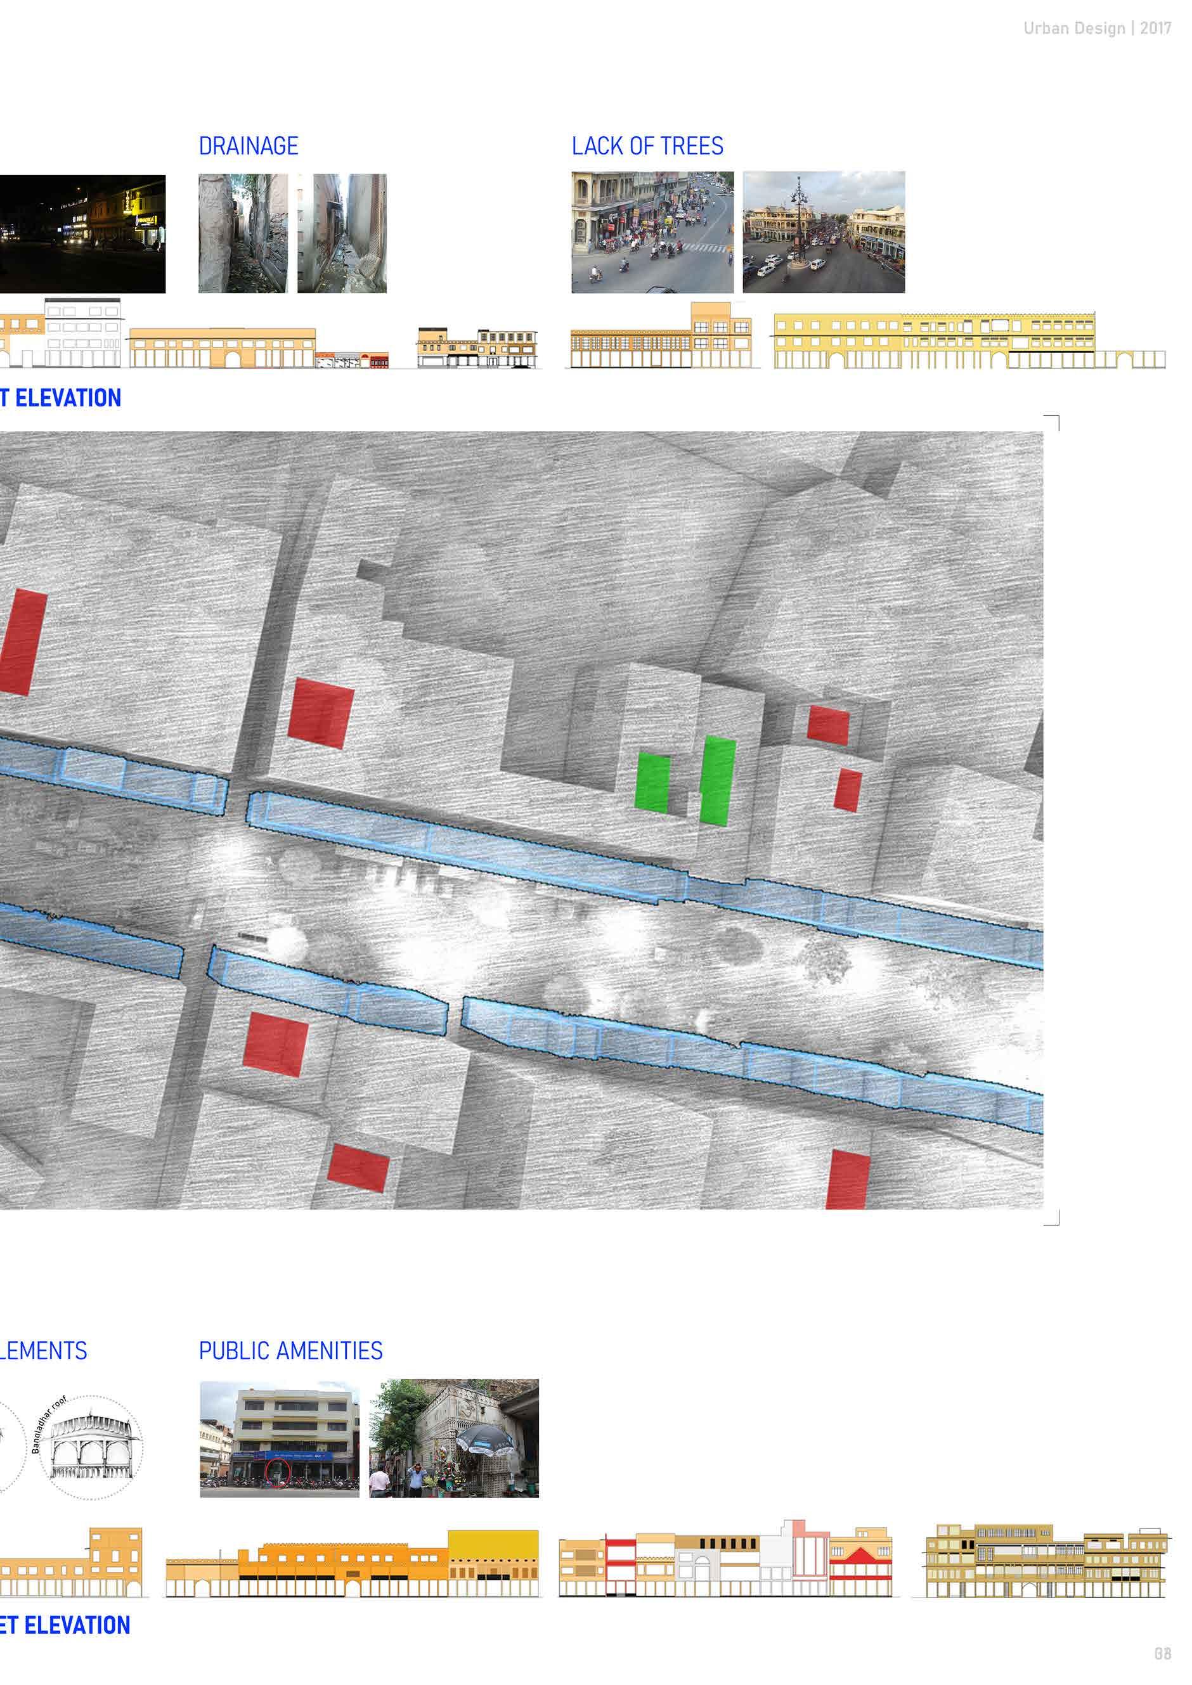Image resolution: width=1192 pixels, height=1685 pixels.
Task: Click the "Urban Design | 2017" header text
Action: 1097,29
